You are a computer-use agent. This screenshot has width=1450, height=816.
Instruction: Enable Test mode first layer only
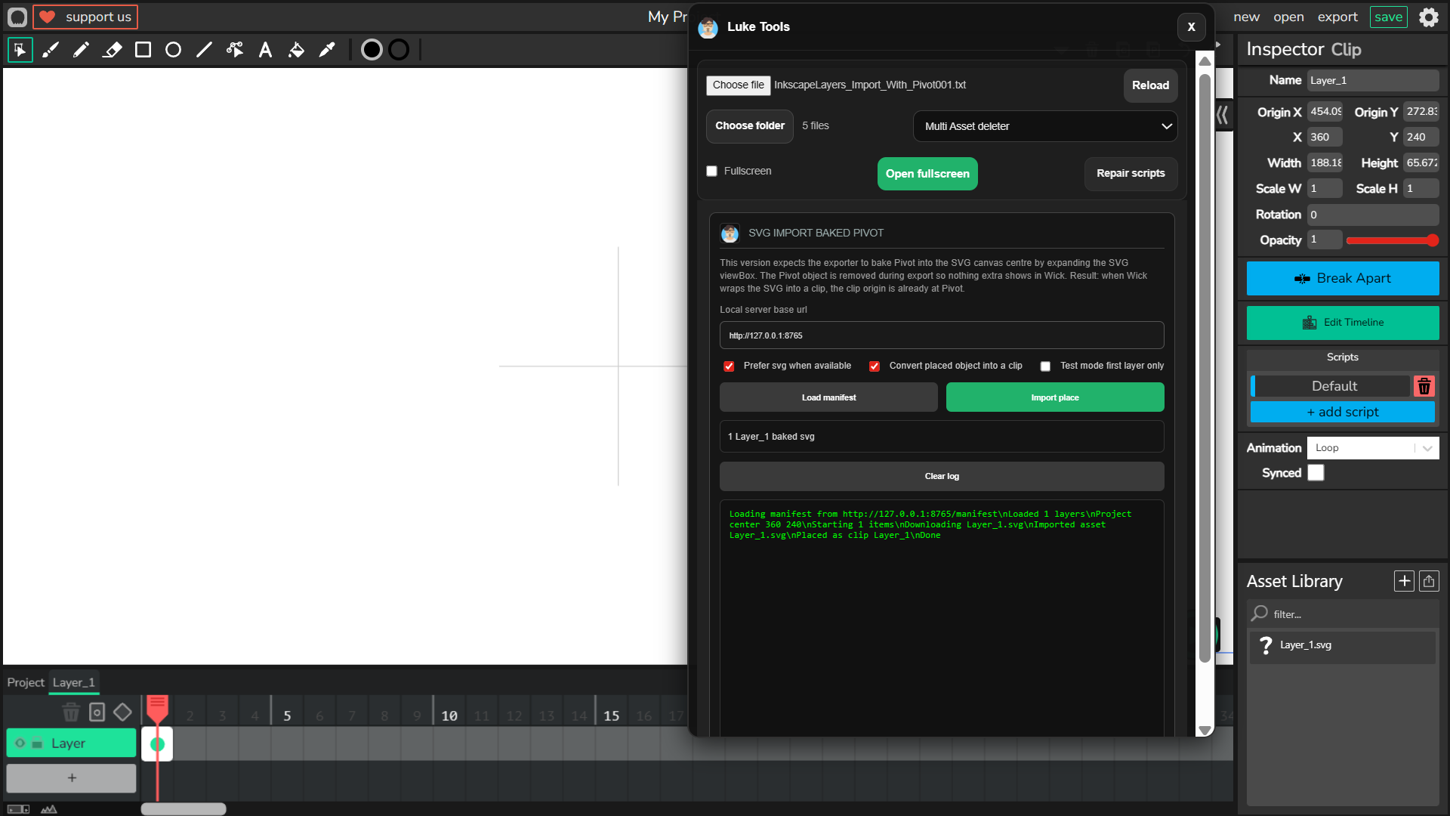point(1045,366)
